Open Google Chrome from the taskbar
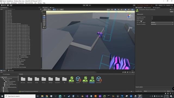Image resolution: width=174 pixels, height=98 pixels. [x=47, y=96]
